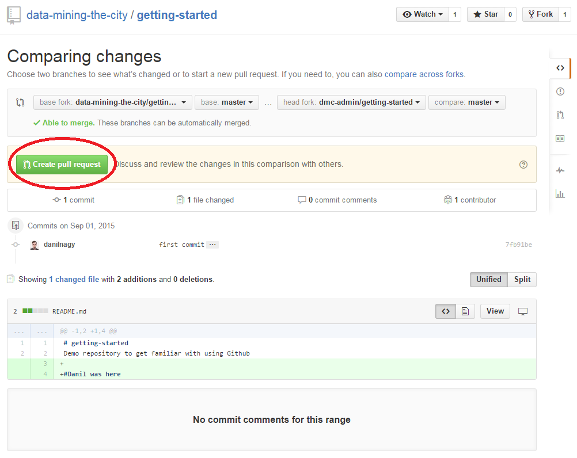Show README.md rendered diff view
Viewport: 577px width, 458px height.
click(465, 311)
